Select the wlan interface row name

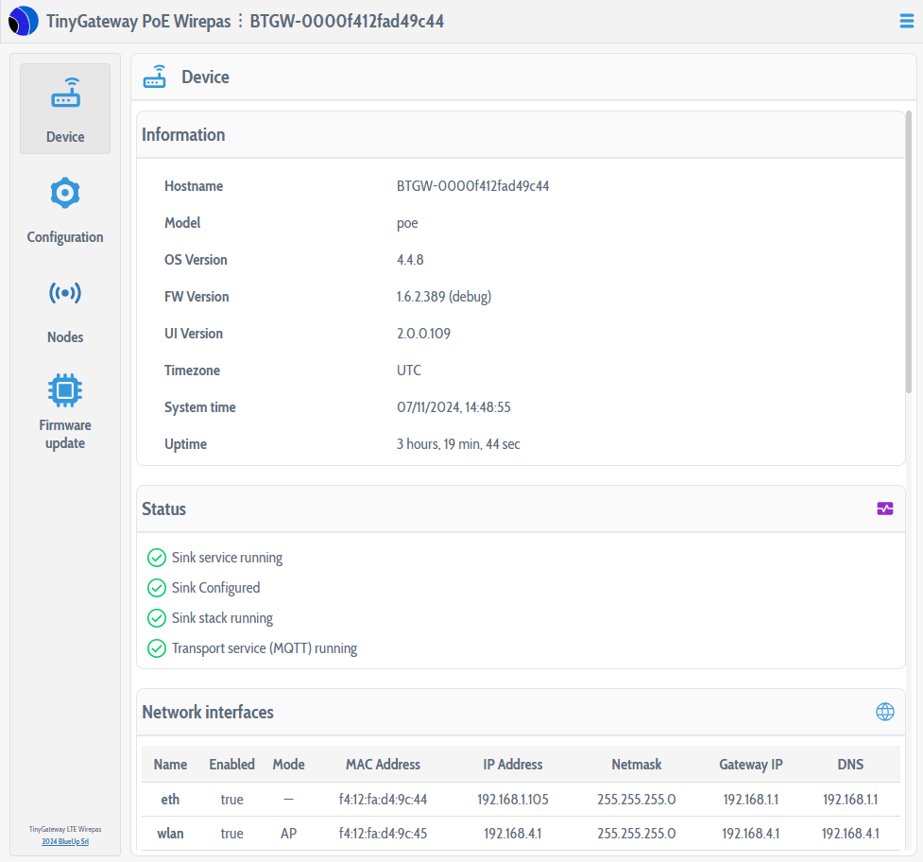tap(170, 834)
